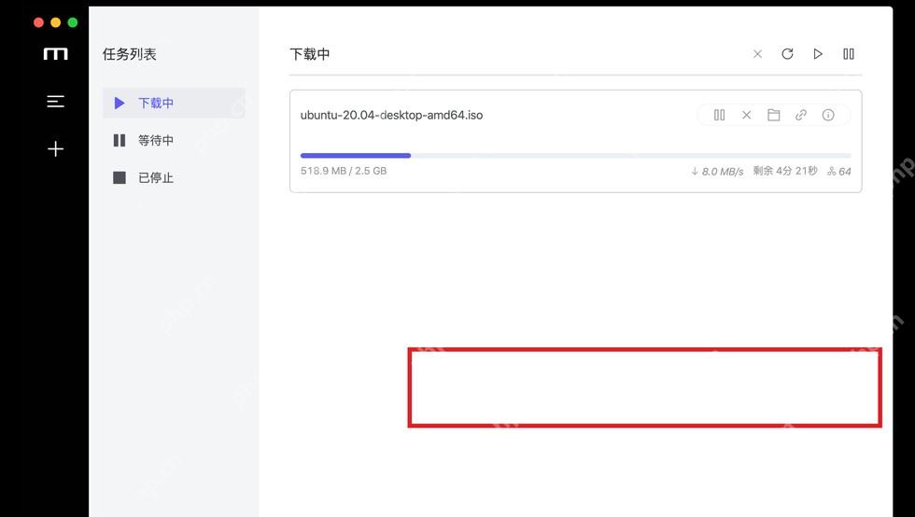Show ubuntu iso in folder
The width and height of the screenshot is (915, 517).
pyautogui.click(x=774, y=115)
